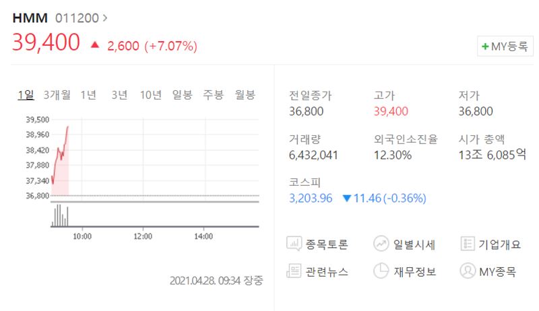Click the MY종목 profile icon
Viewport: 539px width, 311px height.
click(x=468, y=271)
